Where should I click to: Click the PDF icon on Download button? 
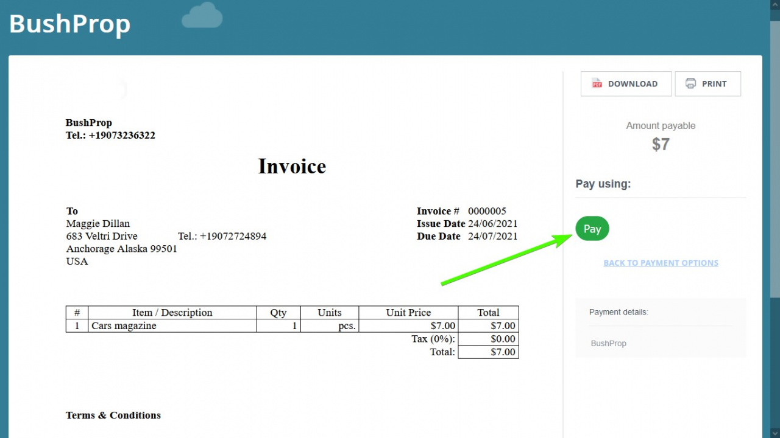[597, 83]
